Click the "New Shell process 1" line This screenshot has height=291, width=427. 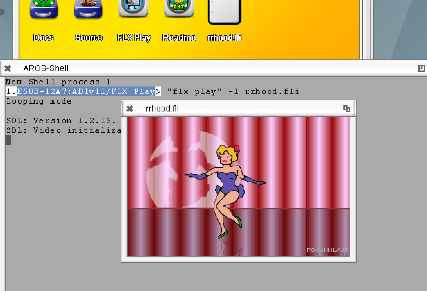click(x=58, y=82)
